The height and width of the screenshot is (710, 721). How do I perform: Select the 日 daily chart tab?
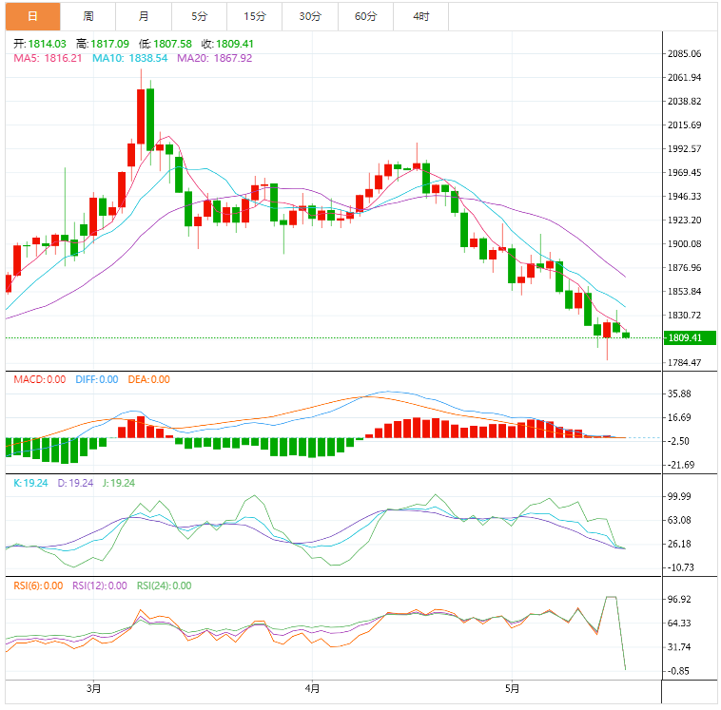tap(32, 16)
